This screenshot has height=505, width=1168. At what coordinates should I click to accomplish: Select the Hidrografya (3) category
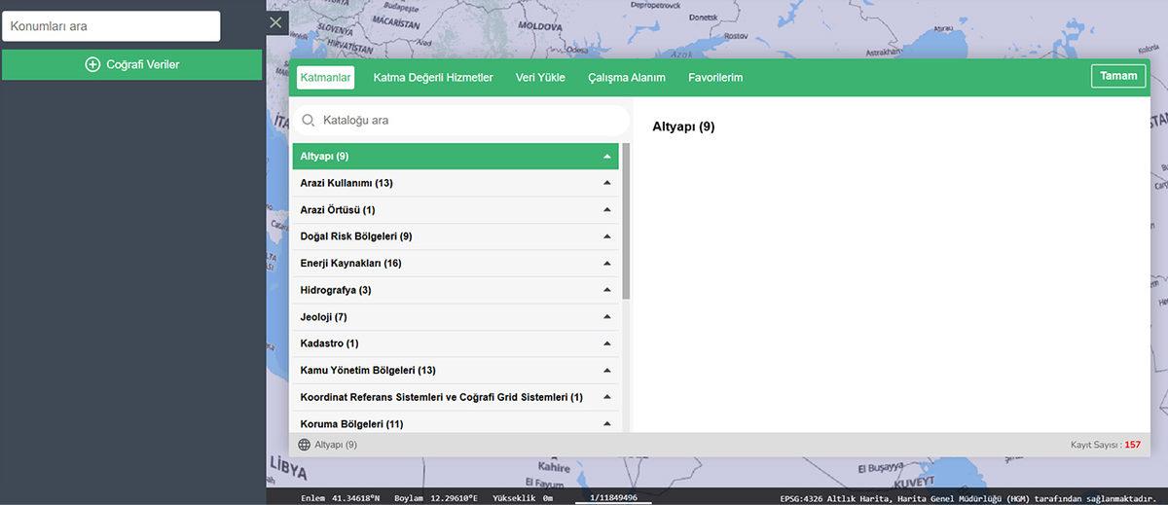pos(336,290)
